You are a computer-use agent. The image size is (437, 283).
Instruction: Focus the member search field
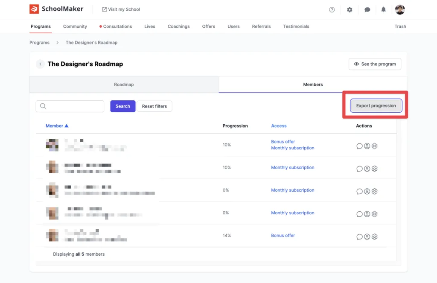click(70, 106)
